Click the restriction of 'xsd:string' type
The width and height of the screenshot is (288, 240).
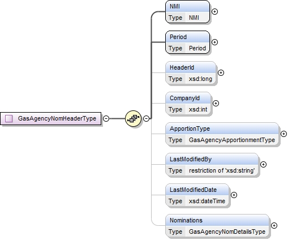[222, 170]
